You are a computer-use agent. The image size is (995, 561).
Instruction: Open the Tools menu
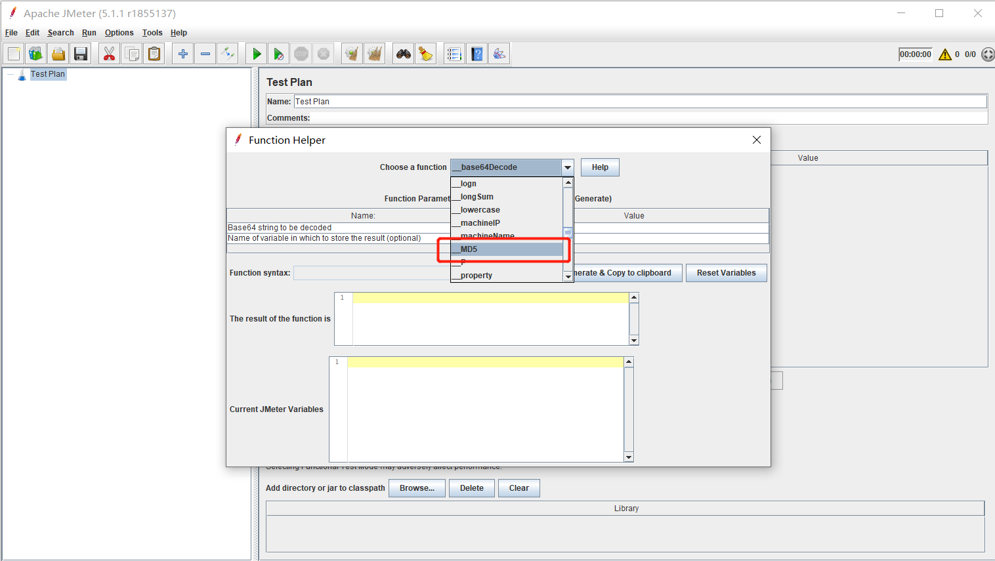[152, 33]
